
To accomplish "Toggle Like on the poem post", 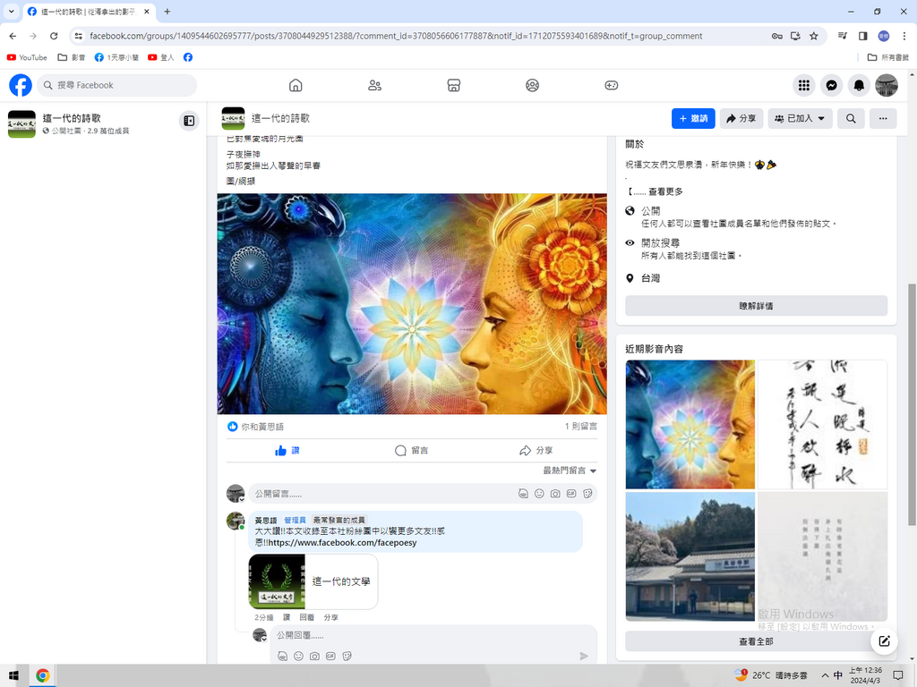I will pyautogui.click(x=287, y=451).
